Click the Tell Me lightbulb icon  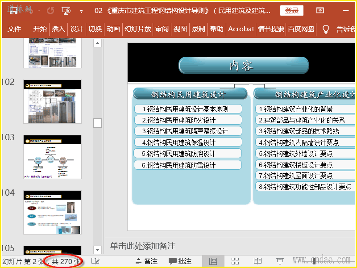point(326,29)
